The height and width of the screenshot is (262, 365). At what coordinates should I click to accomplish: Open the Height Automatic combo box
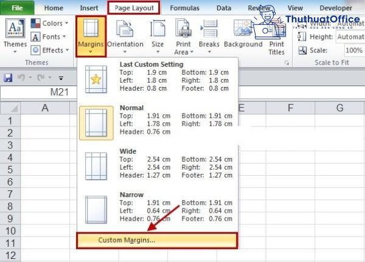350,36
